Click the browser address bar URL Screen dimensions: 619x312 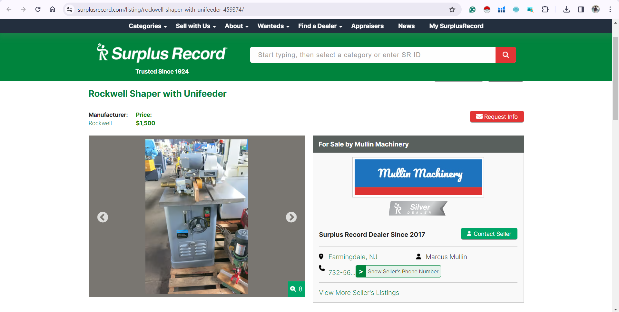pos(161,10)
